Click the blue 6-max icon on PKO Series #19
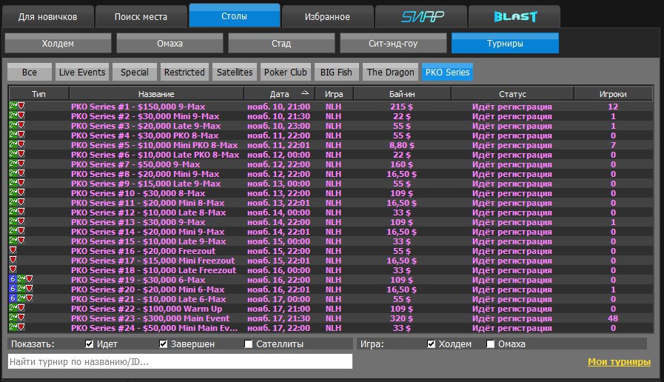 [x=11, y=280]
